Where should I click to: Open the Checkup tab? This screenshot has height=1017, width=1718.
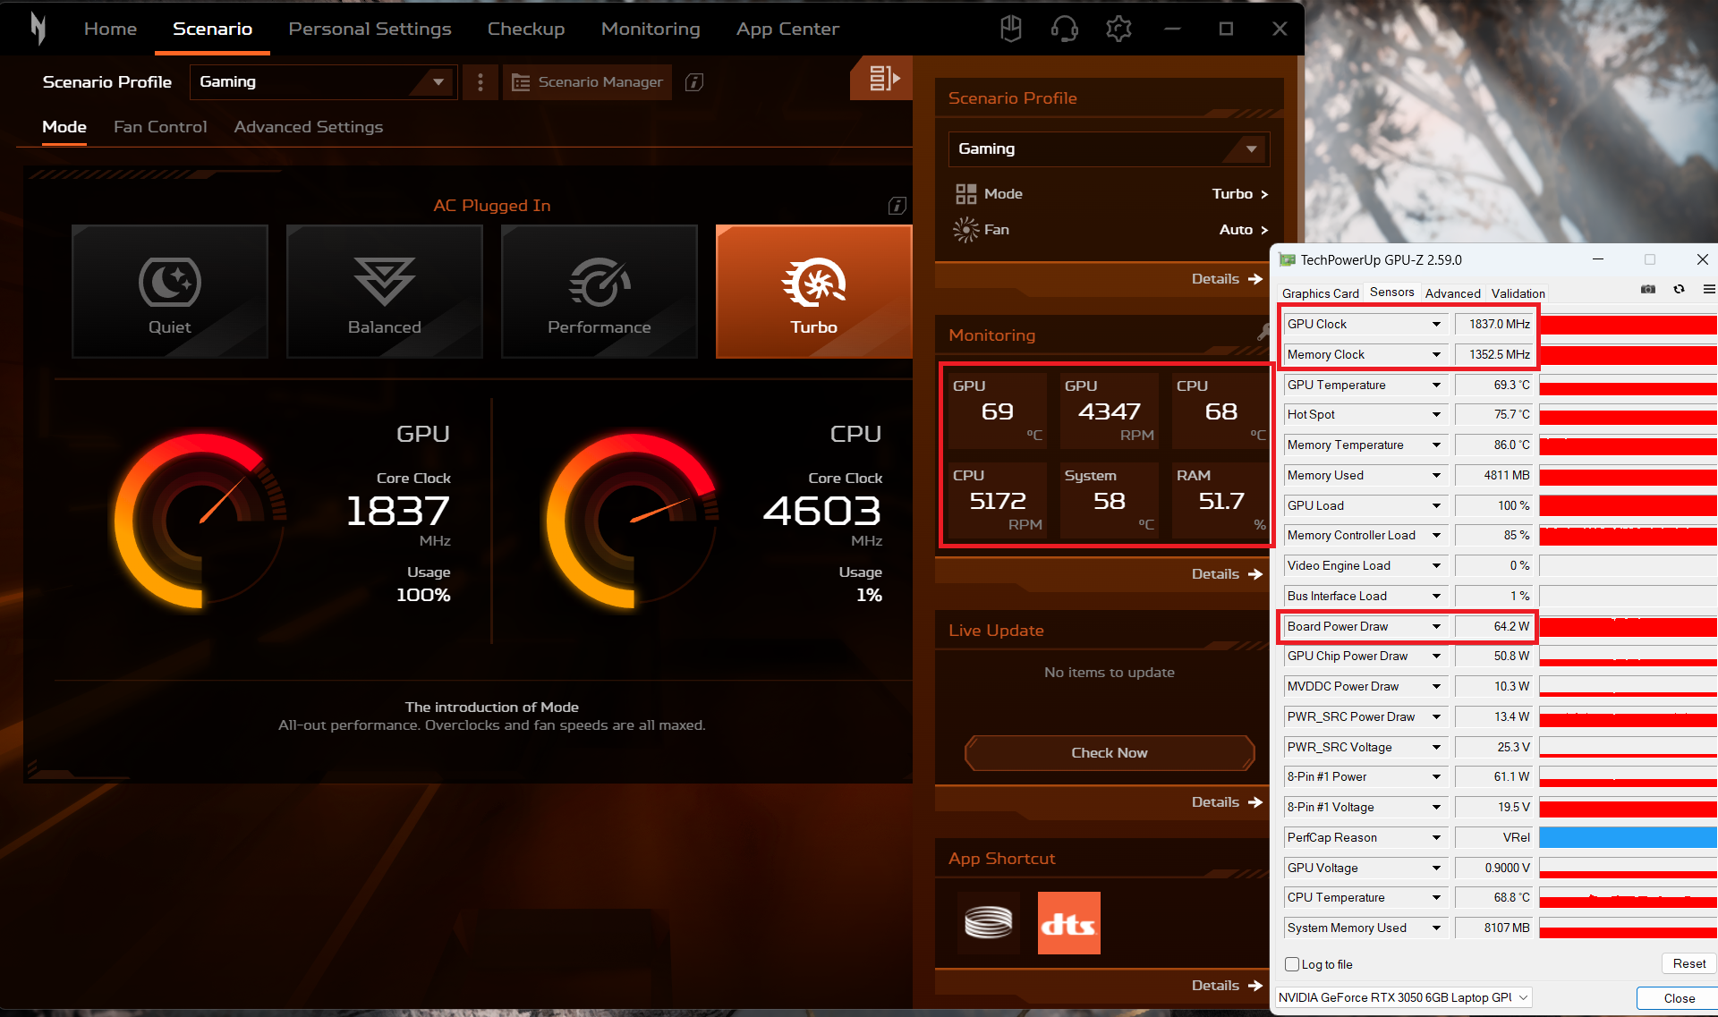point(526,29)
